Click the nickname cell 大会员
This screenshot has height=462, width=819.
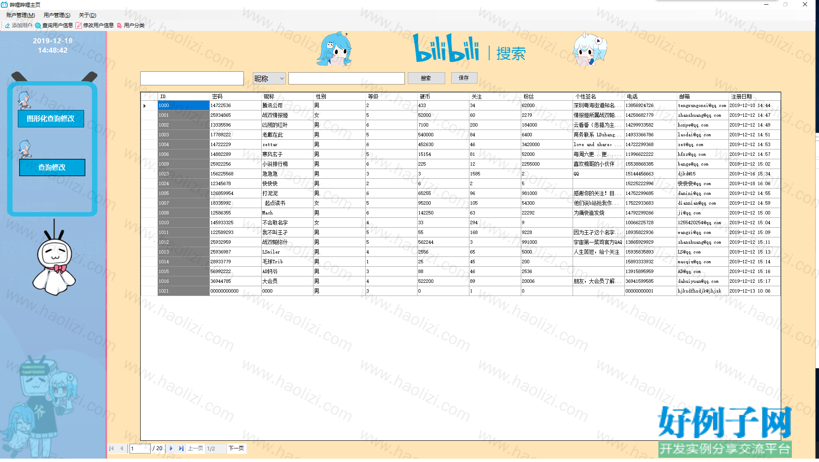click(x=287, y=282)
